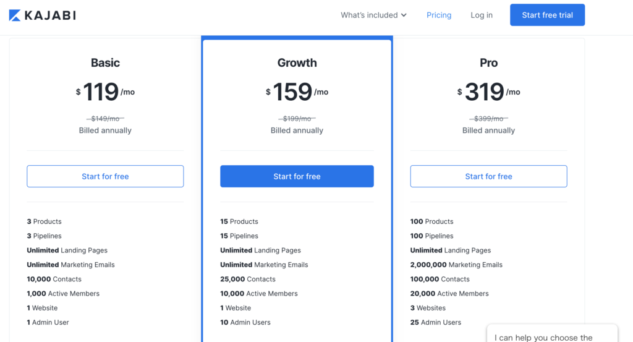The height and width of the screenshot is (342, 633).
Task: Click Unlimited Landing Pages in Basic plan
Action: click(67, 250)
